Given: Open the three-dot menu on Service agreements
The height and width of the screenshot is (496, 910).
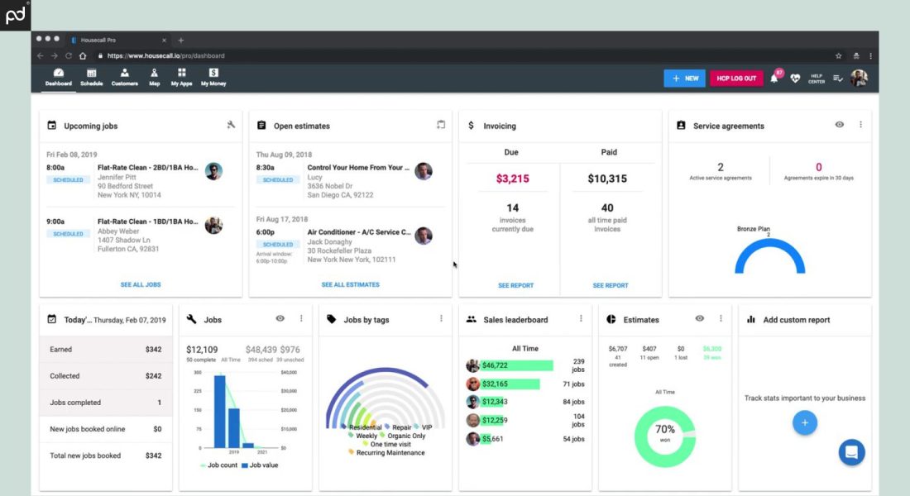Looking at the screenshot, I should click(x=860, y=125).
